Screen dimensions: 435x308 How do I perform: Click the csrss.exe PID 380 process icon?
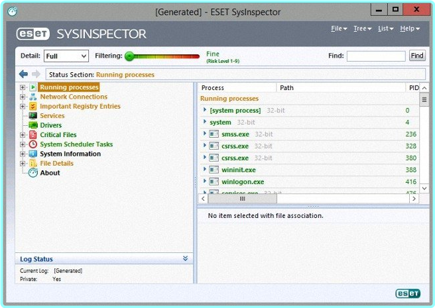click(214, 158)
